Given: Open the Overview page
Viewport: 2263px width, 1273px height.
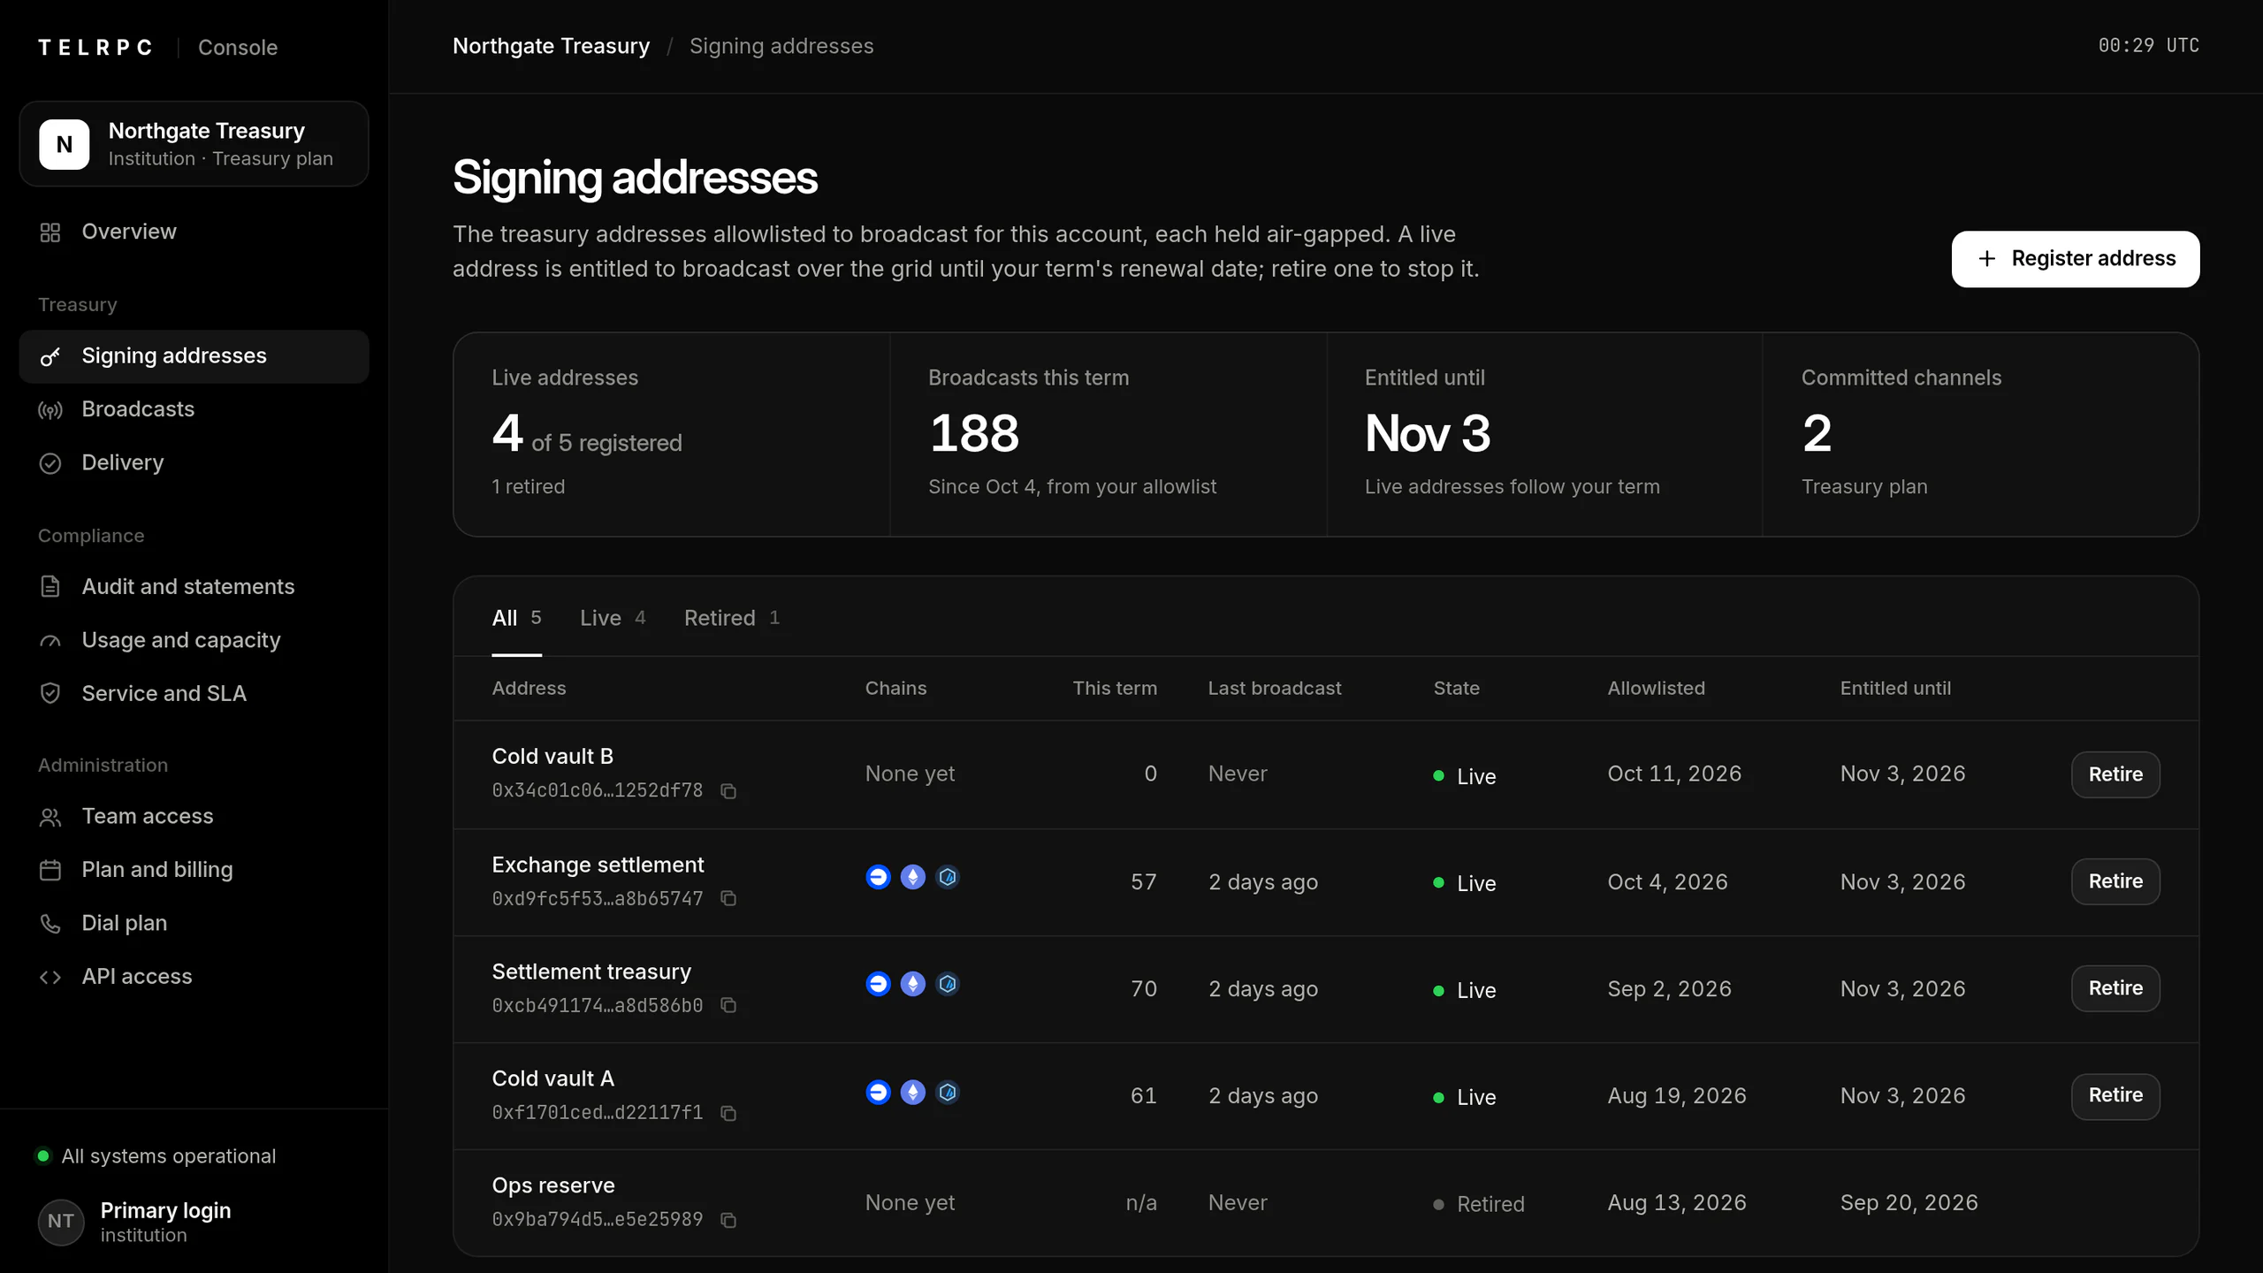Looking at the screenshot, I should click(194, 232).
